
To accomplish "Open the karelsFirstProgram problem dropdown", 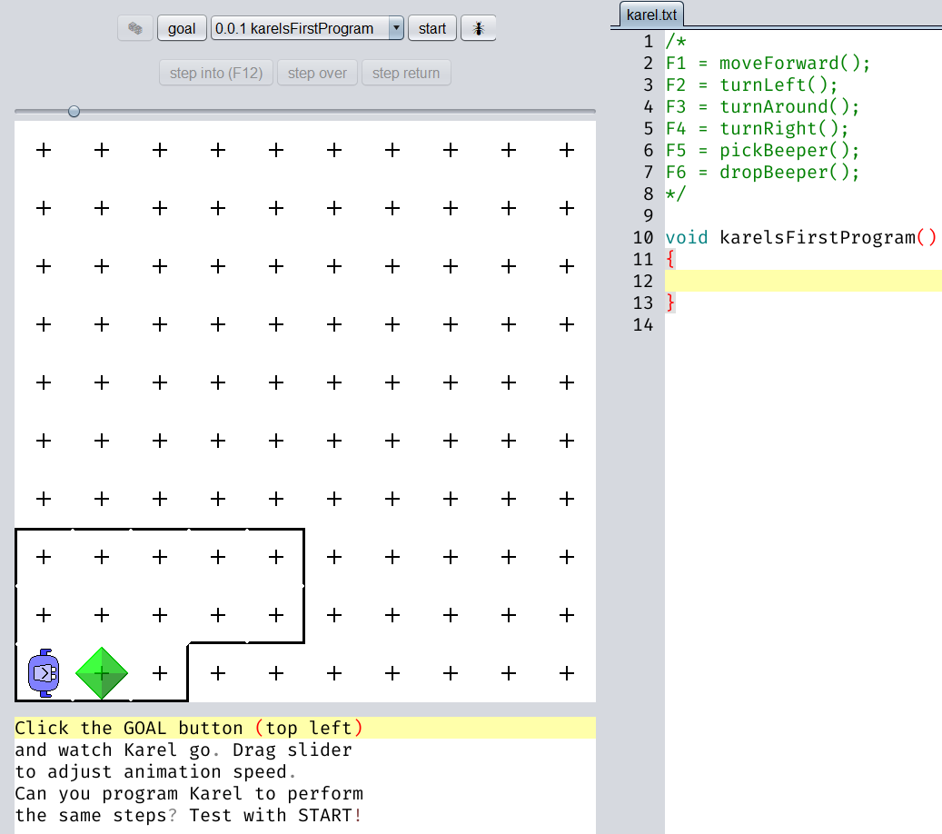I will [299, 28].
